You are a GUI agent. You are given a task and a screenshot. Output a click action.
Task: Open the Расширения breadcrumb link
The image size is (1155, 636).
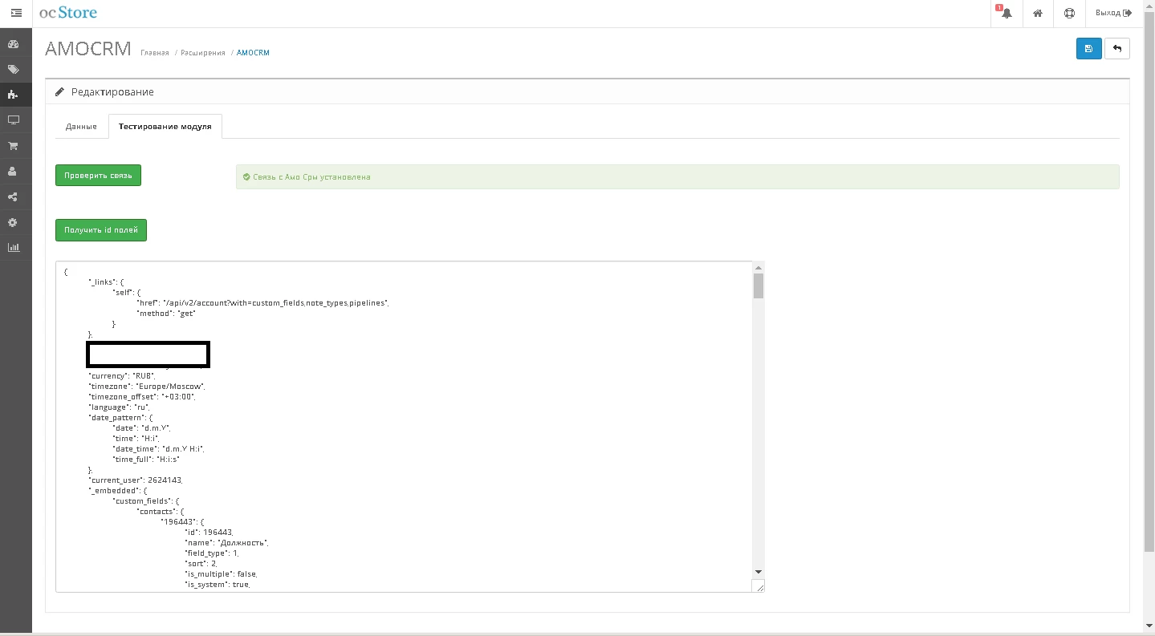pyautogui.click(x=203, y=53)
